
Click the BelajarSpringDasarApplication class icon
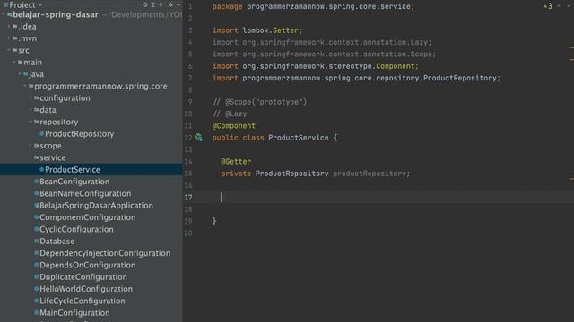pos(36,205)
